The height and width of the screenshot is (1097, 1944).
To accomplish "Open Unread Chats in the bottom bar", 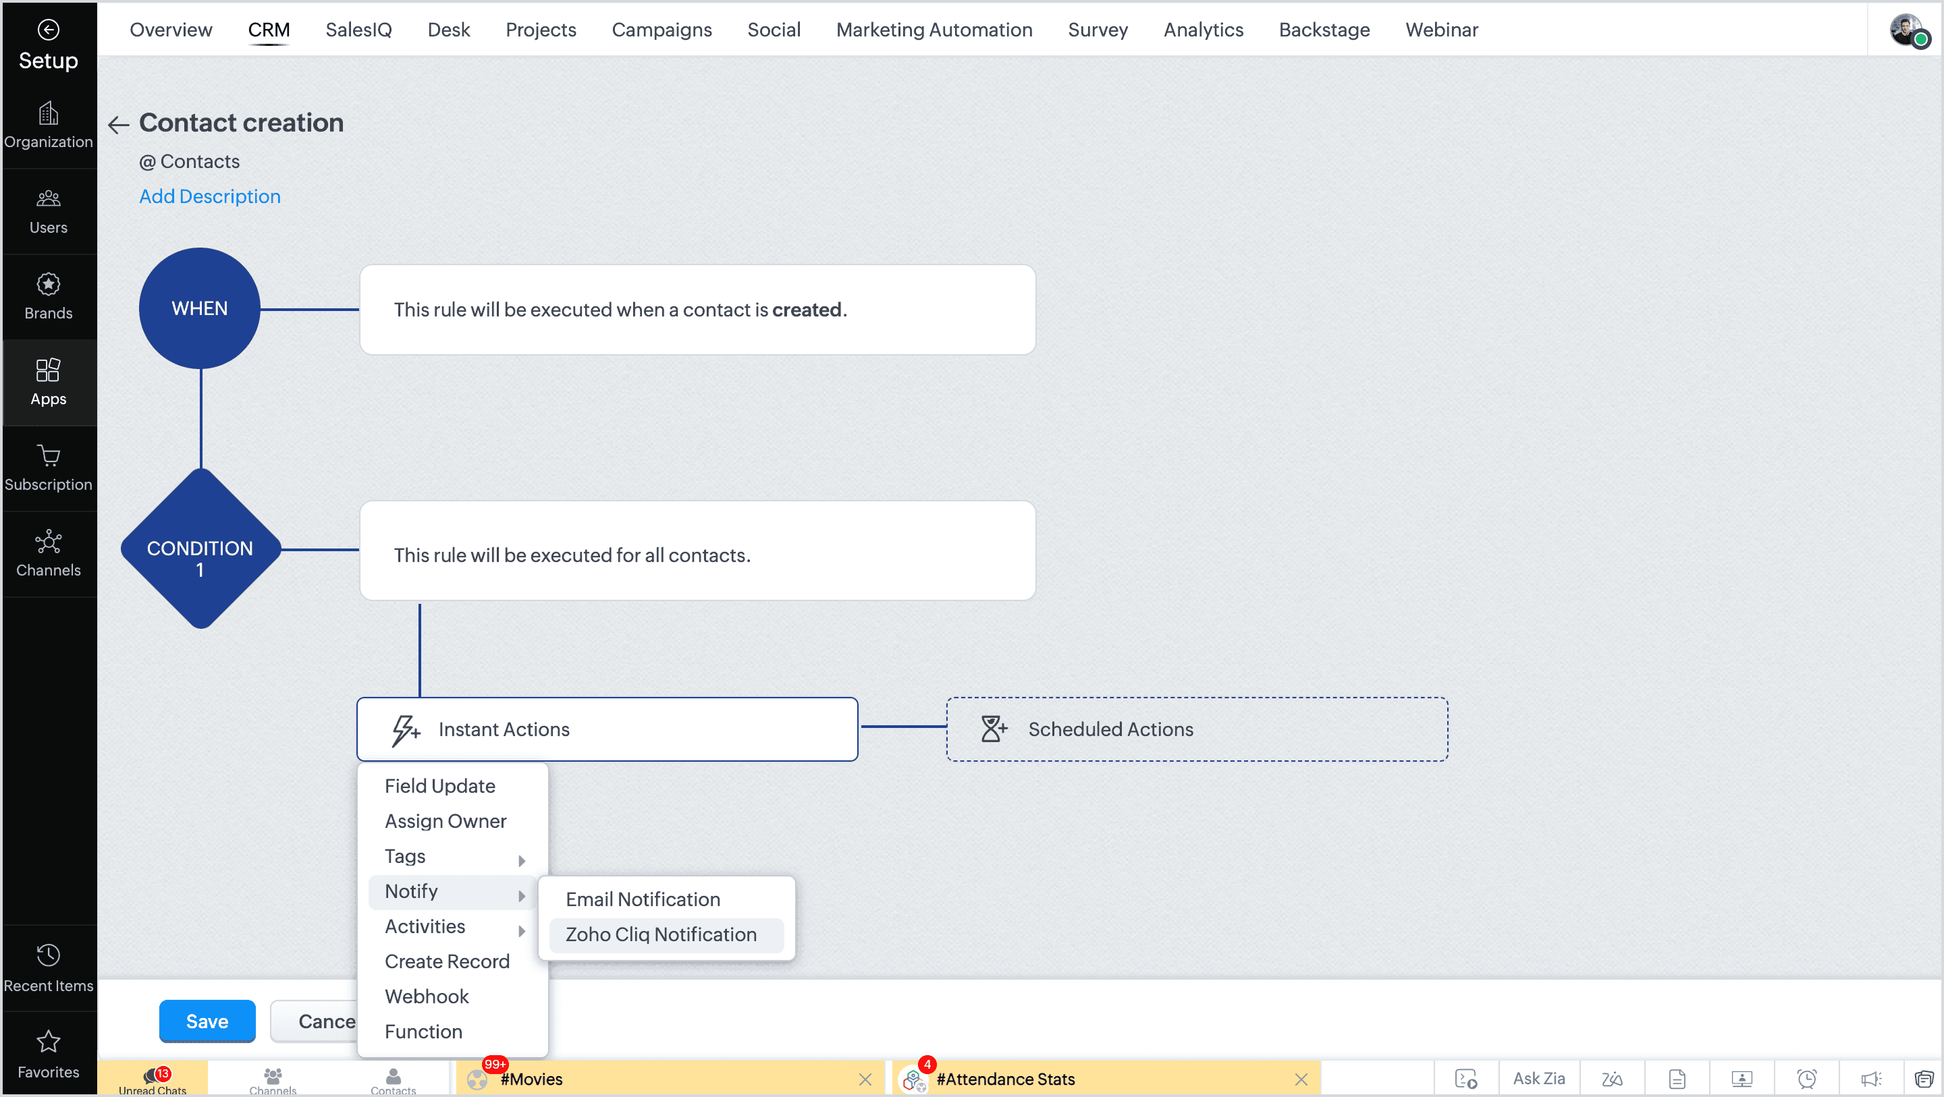I will pos(153,1079).
